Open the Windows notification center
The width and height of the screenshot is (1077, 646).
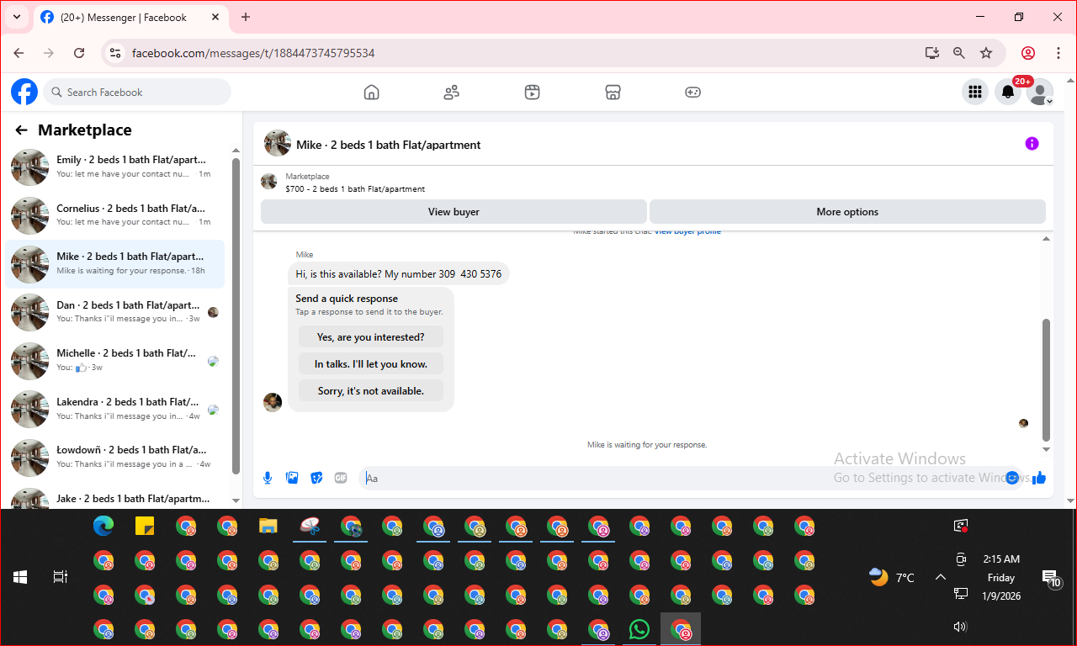coord(1051,578)
